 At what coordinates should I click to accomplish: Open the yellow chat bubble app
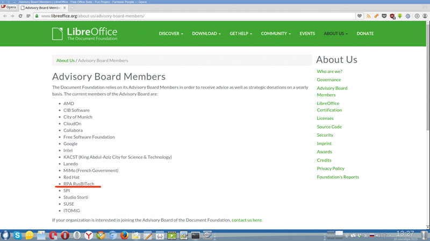(30, 235)
